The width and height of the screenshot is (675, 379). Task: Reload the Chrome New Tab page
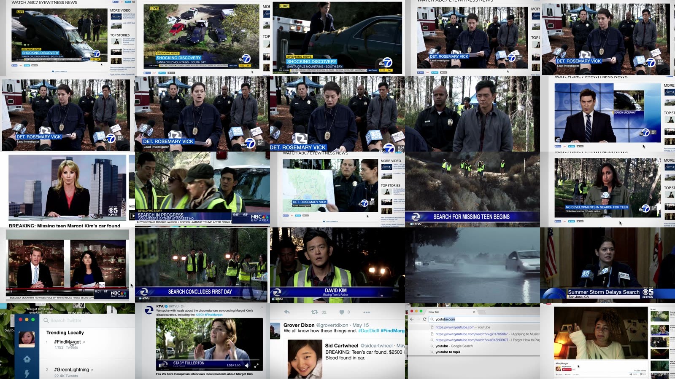(424, 319)
